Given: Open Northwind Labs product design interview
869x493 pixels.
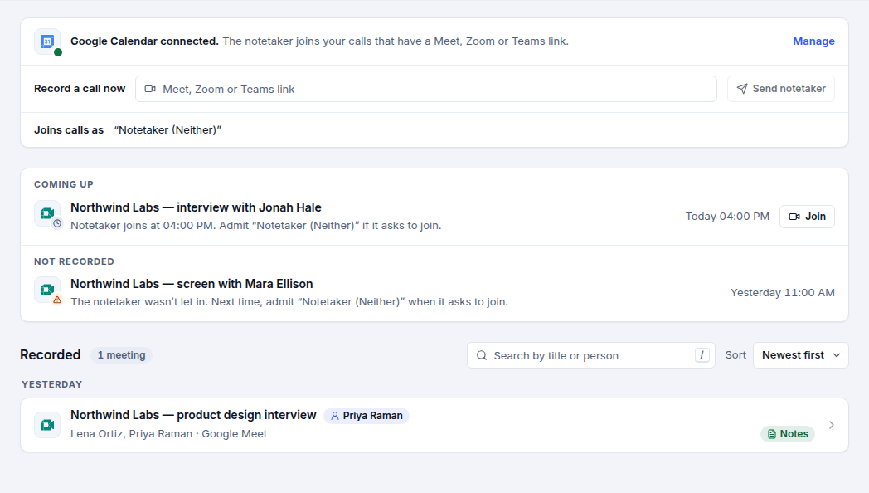Looking at the screenshot, I should [x=193, y=415].
